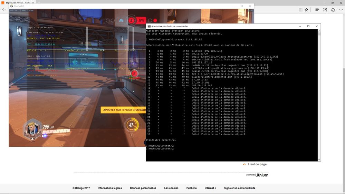Open Informations légales footer link
The height and width of the screenshot is (194, 345).
[x=110, y=188]
